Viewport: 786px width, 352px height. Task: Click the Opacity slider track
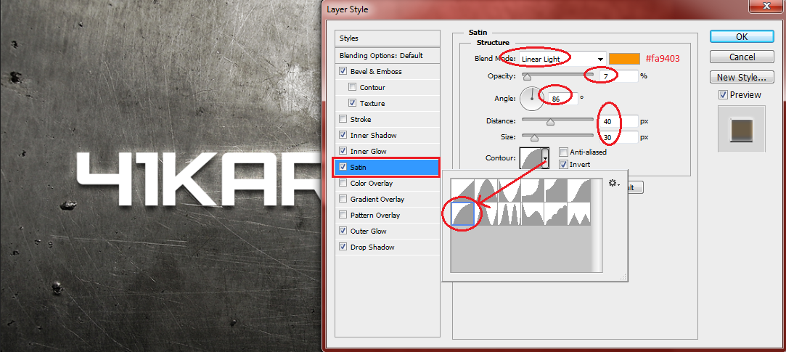tap(557, 75)
